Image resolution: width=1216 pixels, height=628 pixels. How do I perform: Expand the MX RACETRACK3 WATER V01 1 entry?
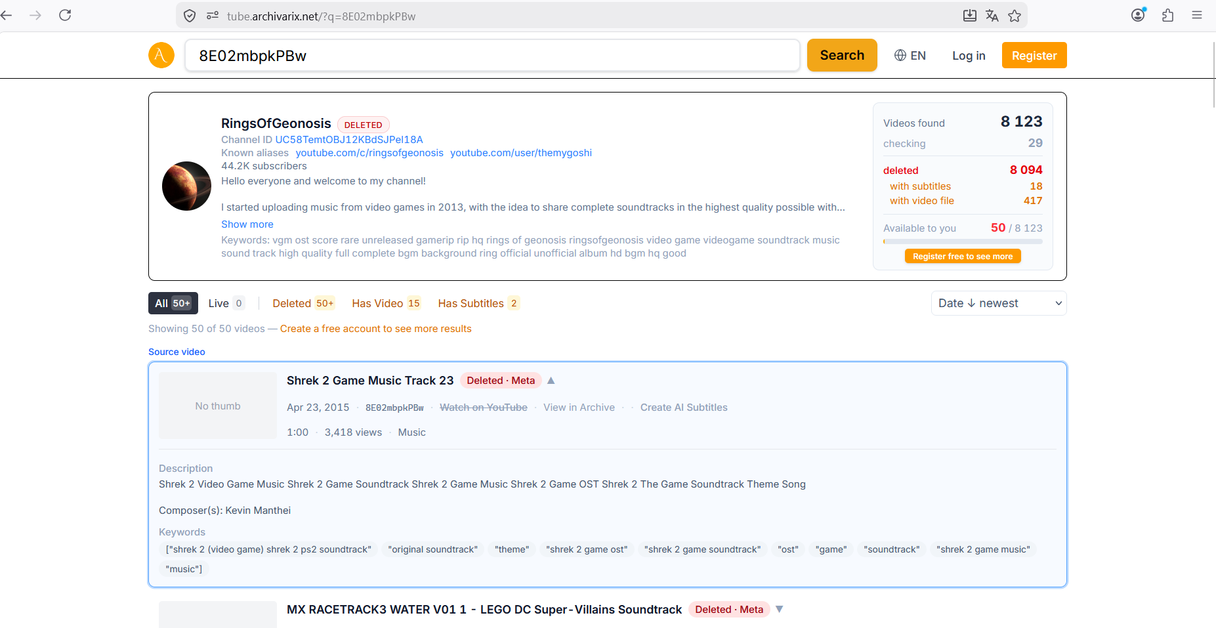pyautogui.click(x=780, y=609)
